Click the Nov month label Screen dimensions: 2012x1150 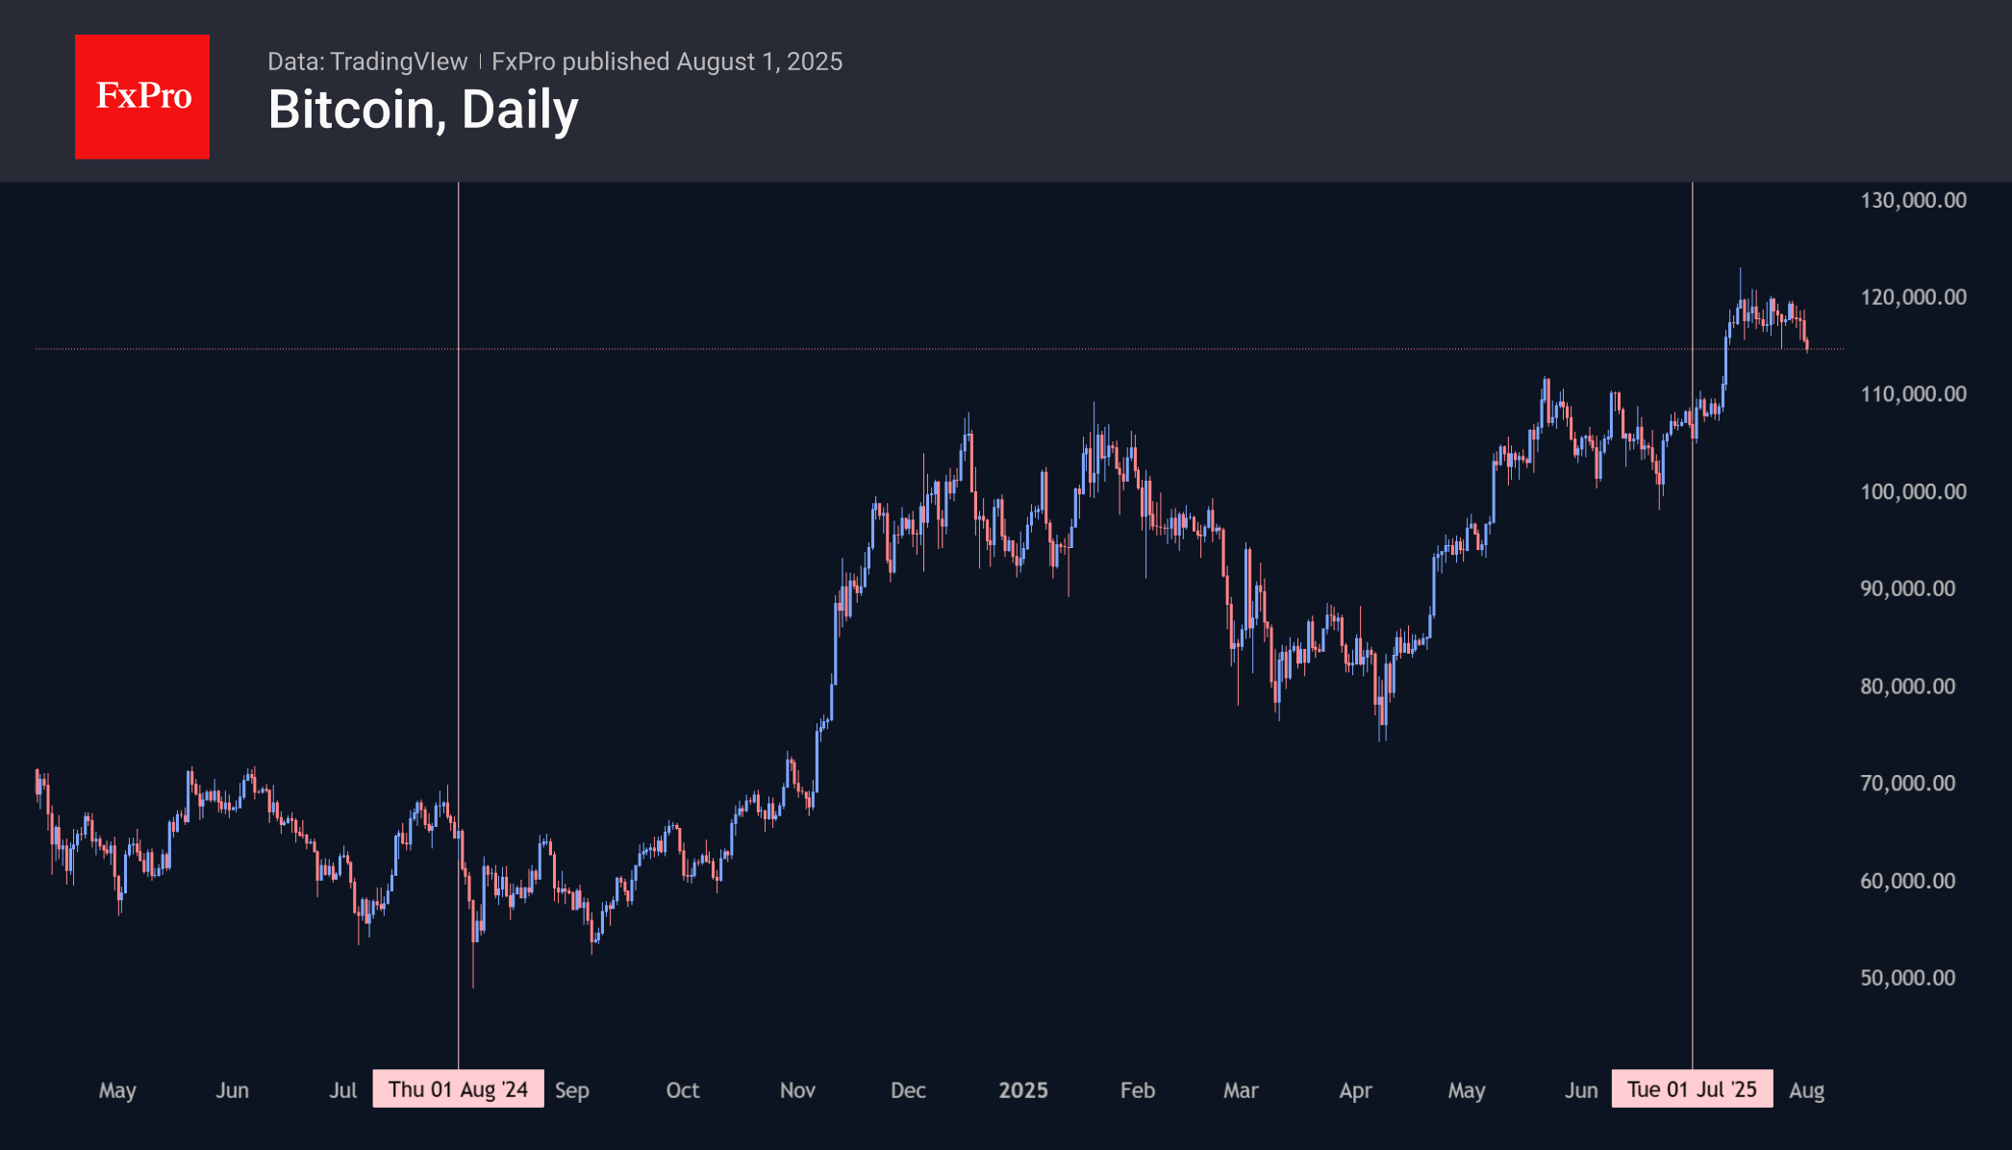coord(797,1090)
